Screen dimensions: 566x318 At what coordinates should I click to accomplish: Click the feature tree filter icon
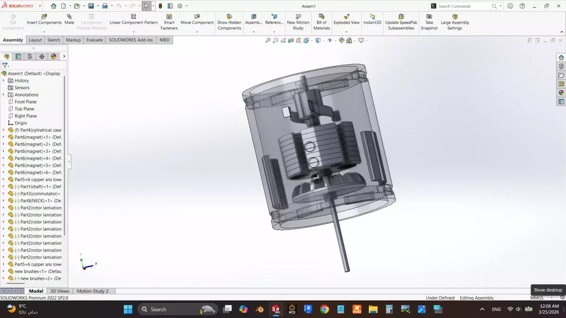[x=5, y=65]
